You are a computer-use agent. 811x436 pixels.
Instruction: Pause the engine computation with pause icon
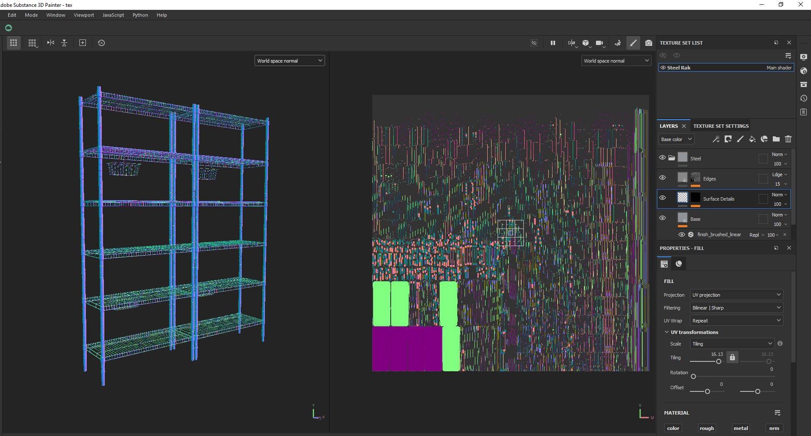[553, 43]
